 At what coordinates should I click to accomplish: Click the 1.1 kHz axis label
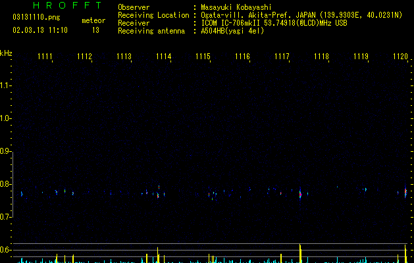point(5,85)
